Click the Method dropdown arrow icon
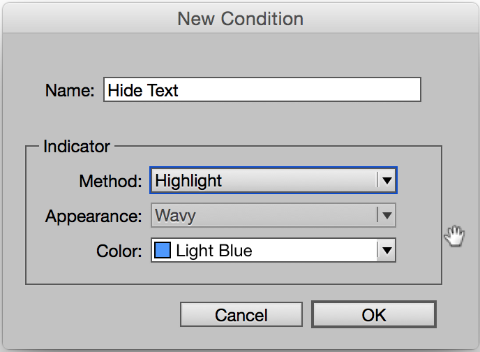 tap(387, 180)
